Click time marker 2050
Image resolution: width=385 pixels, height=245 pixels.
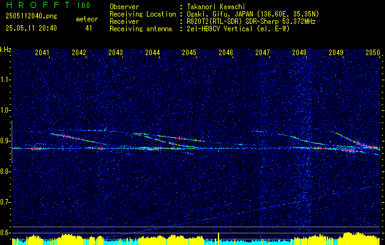point(373,52)
